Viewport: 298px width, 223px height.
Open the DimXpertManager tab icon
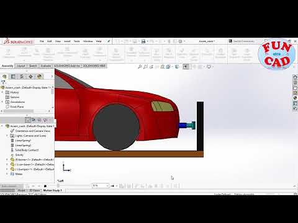pos(30,77)
